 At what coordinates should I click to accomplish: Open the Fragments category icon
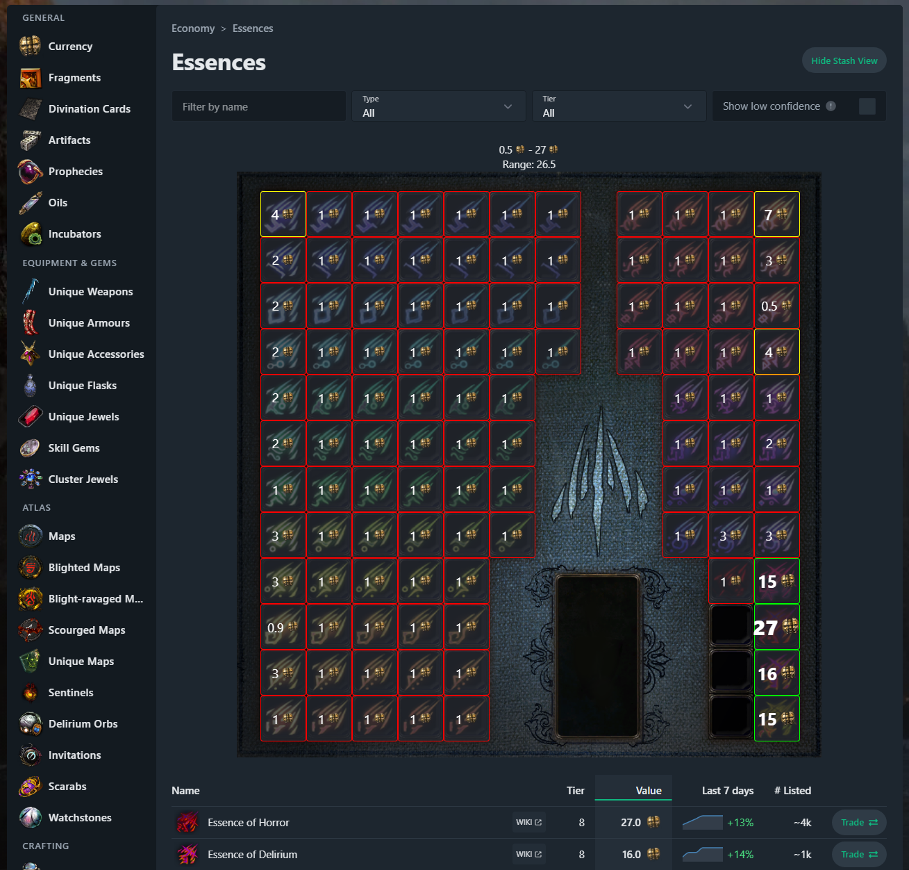[x=30, y=77]
